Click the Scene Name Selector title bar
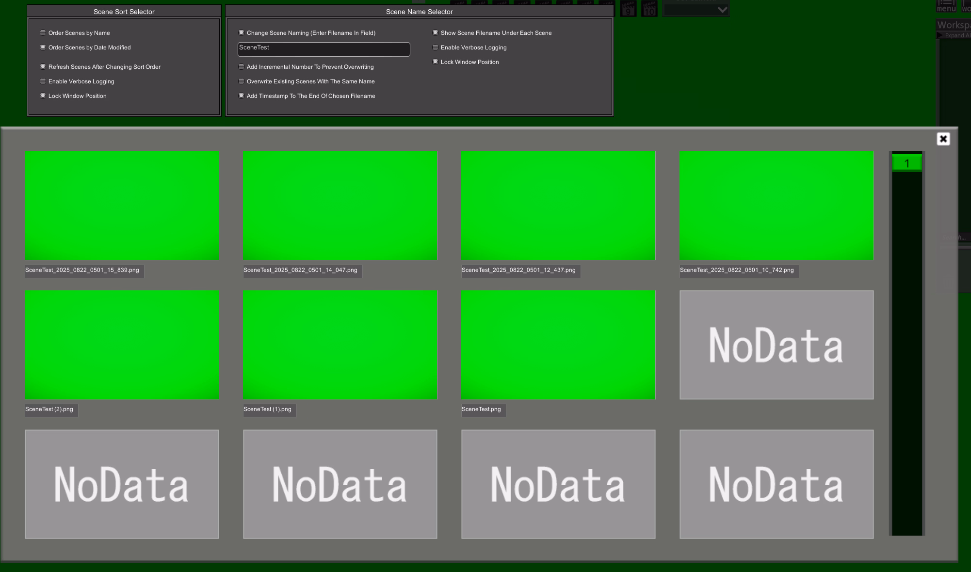This screenshot has height=572, width=971. pos(419,12)
